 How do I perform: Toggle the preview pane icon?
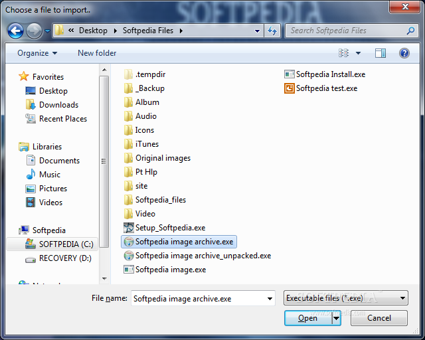click(x=381, y=53)
